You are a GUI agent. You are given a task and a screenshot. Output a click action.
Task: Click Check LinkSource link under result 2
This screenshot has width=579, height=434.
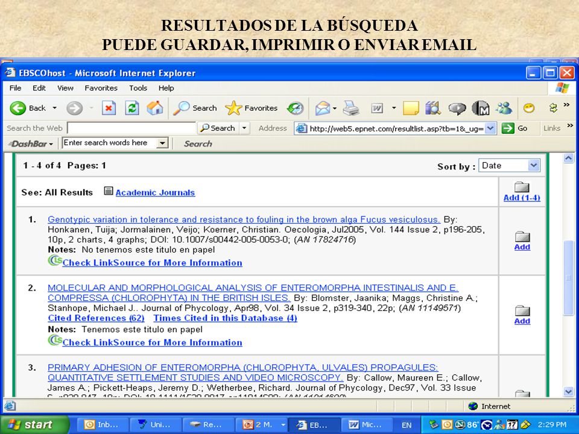(152, 342)
